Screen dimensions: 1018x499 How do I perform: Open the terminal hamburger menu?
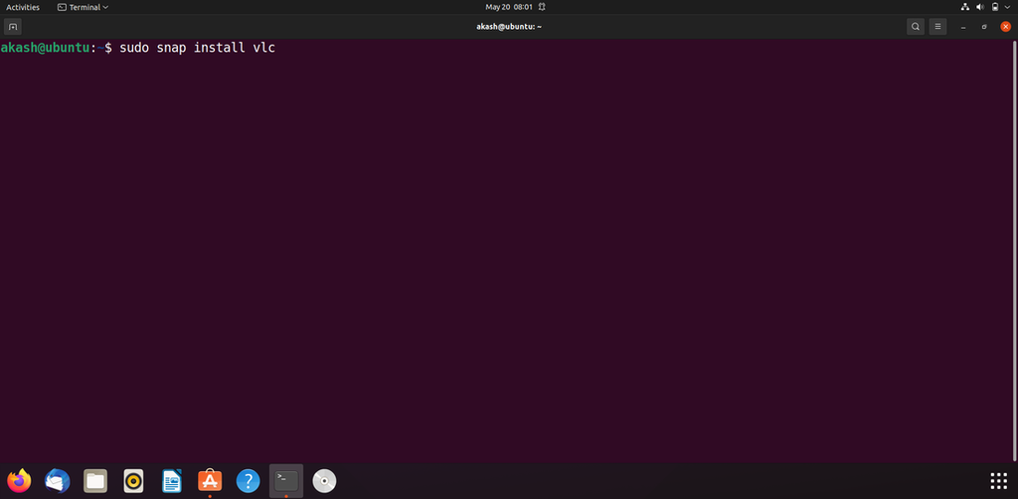tap(937, 27)
